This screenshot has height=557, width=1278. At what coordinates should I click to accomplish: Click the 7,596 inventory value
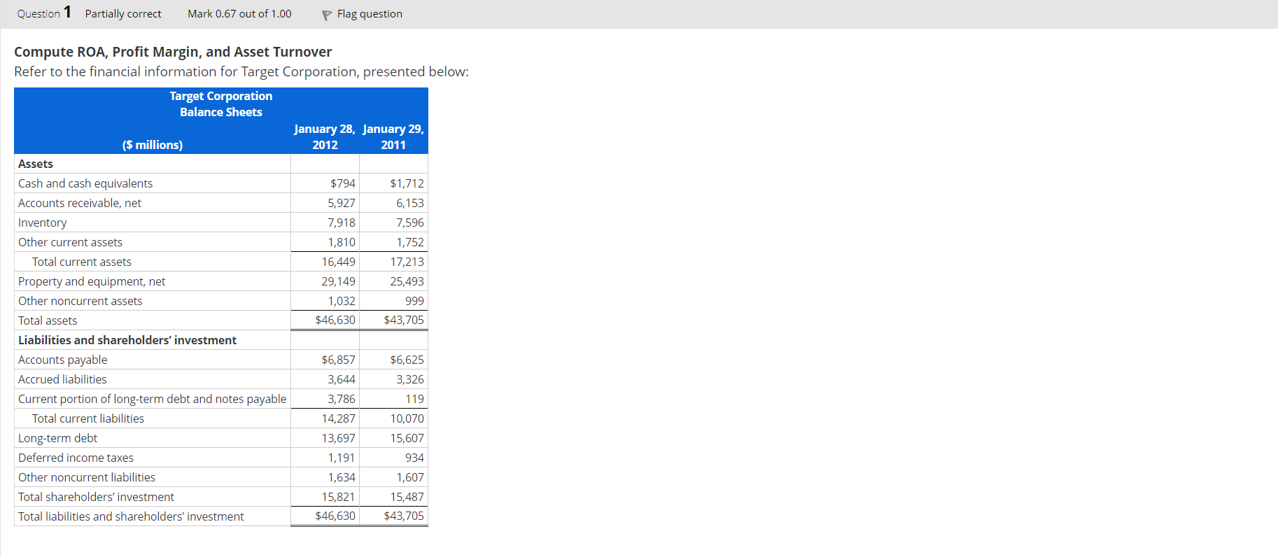[x=410, y=223]
